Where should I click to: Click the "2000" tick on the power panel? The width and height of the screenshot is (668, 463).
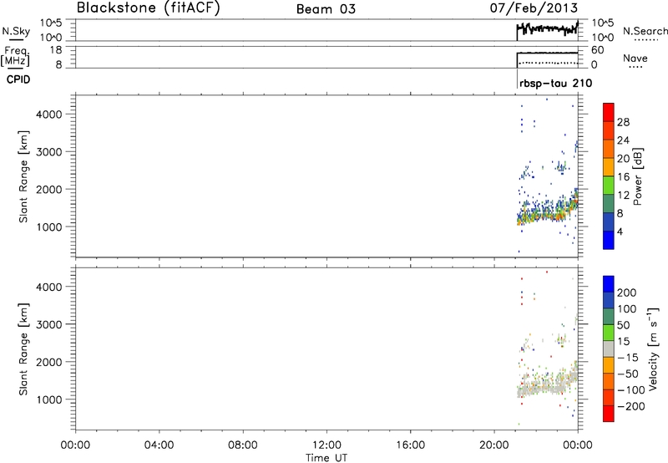[49, 189]
